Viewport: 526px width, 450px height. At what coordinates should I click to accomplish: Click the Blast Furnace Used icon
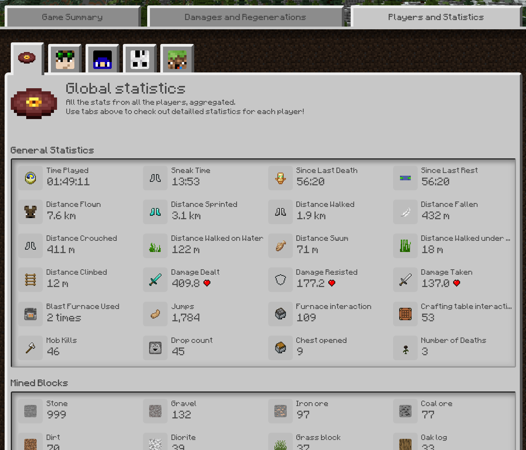(x=30, y=314)
